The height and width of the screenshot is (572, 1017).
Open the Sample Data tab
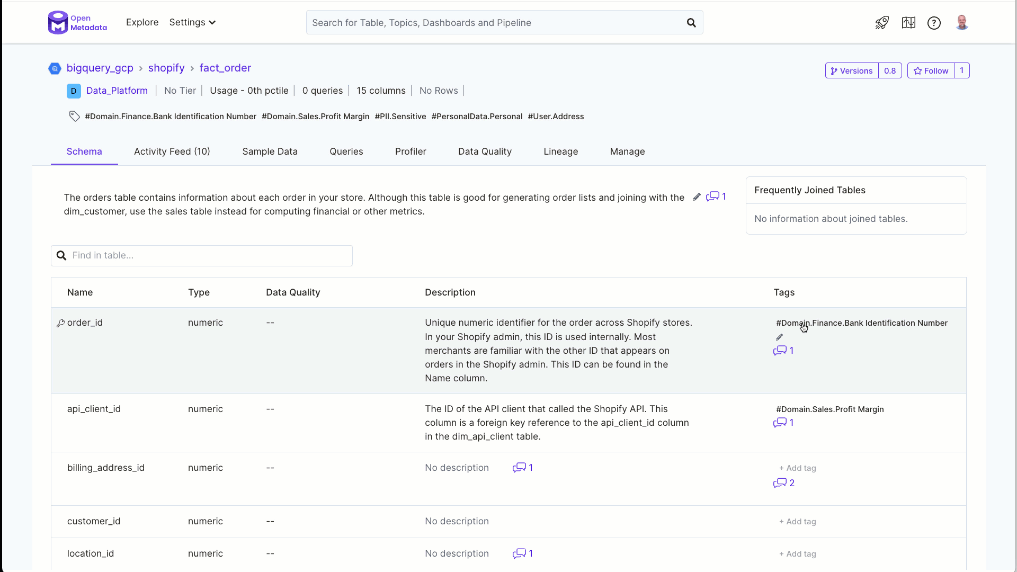[270, 151]
